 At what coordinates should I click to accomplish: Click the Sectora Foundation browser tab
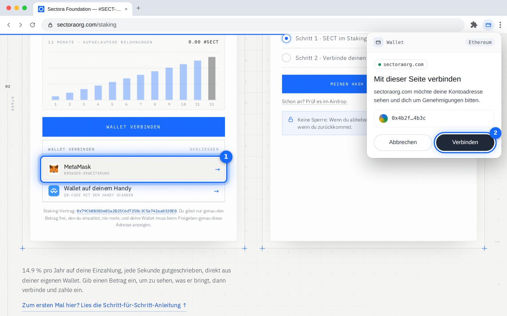coord(83,9)
